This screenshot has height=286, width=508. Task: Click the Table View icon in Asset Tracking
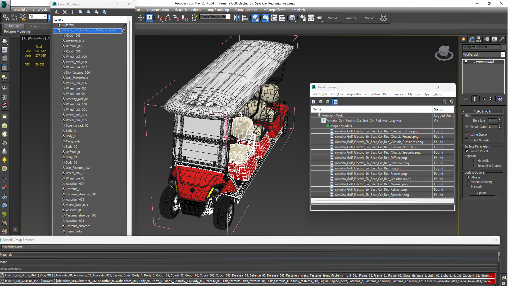tap(335, 102)
